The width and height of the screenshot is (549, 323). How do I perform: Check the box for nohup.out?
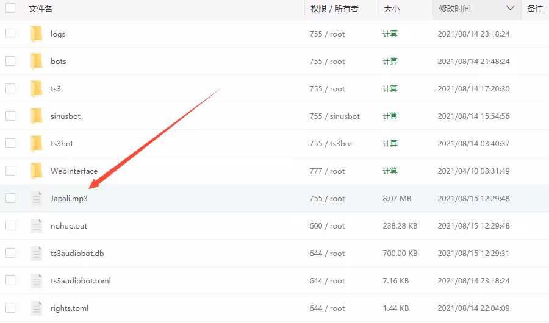point(10,225)
